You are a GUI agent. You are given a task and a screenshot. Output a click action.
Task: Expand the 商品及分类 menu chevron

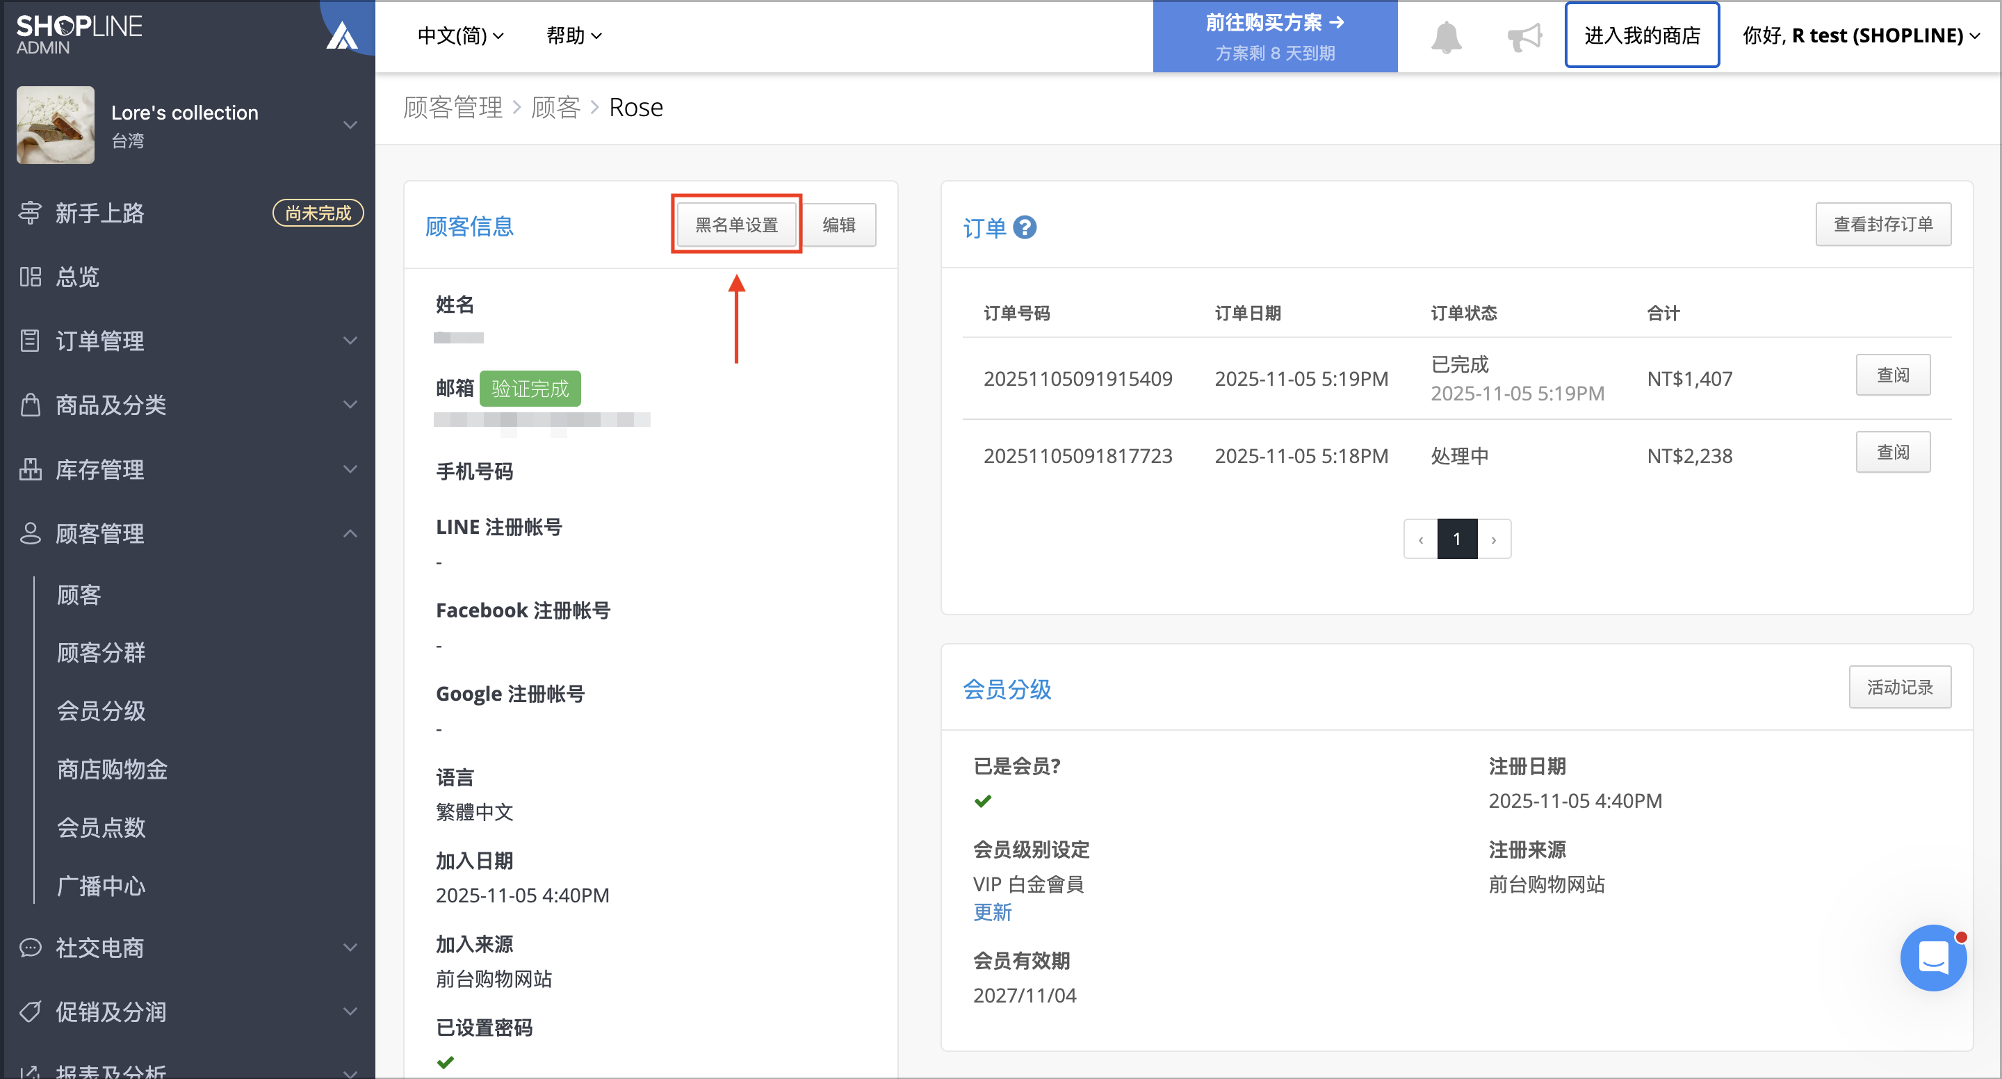pos(350,404)
